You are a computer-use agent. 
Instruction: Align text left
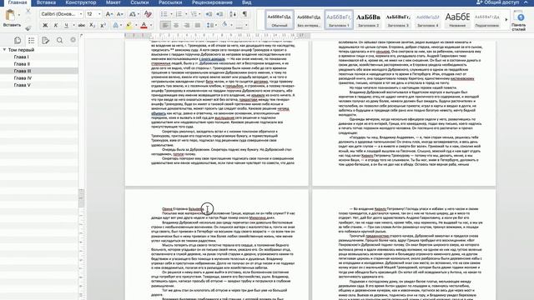[165, 25]
